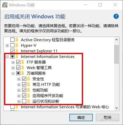Check the 运行状况和诊断 checkbox
This screenshot has height=125, width=123.
coord(24,101)
